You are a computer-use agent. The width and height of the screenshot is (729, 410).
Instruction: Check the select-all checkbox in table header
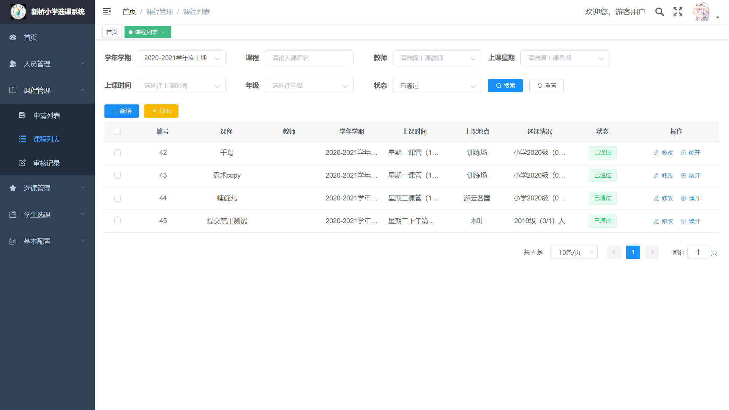tap(117, 131)
